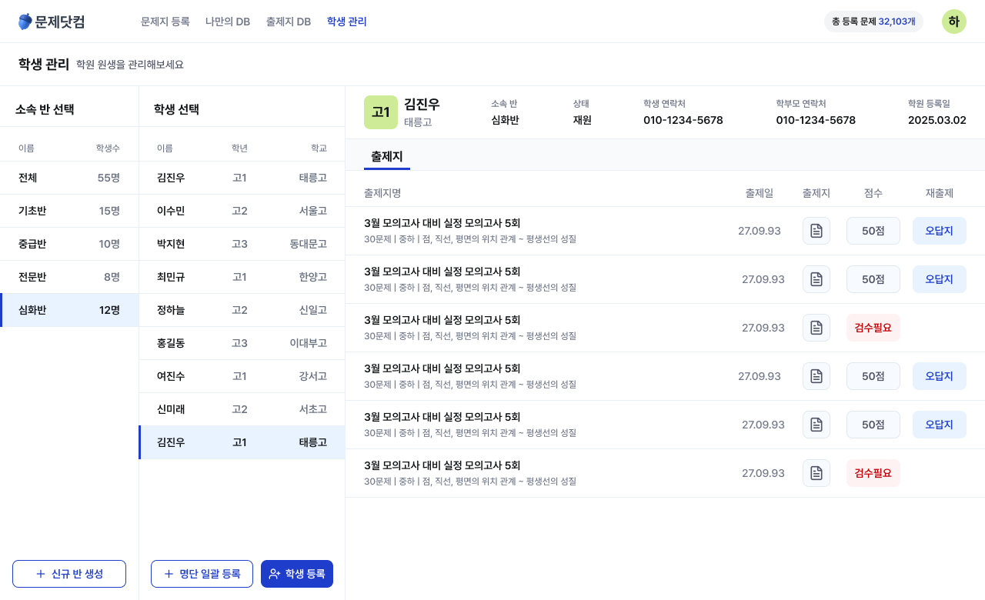The height and width of the screenshot is (600, 985).
Task: Click the phone number under 학생 연락처
Action: pos(683,120)
